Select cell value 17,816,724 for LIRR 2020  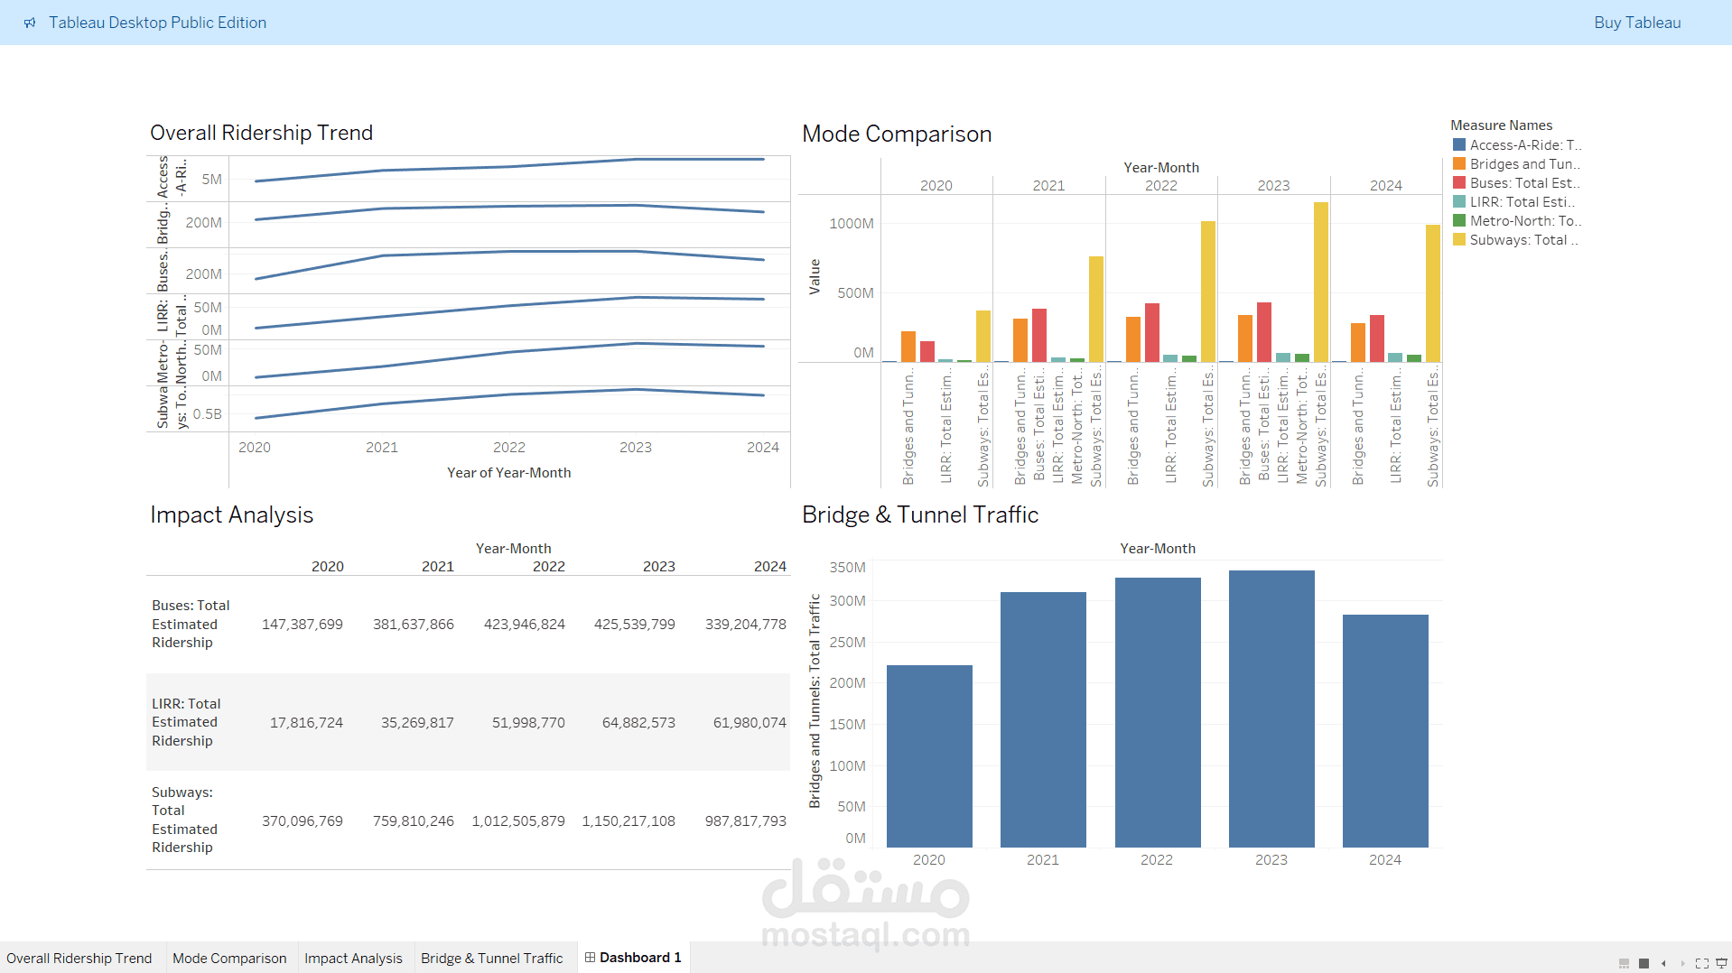(x=307, y=722)
